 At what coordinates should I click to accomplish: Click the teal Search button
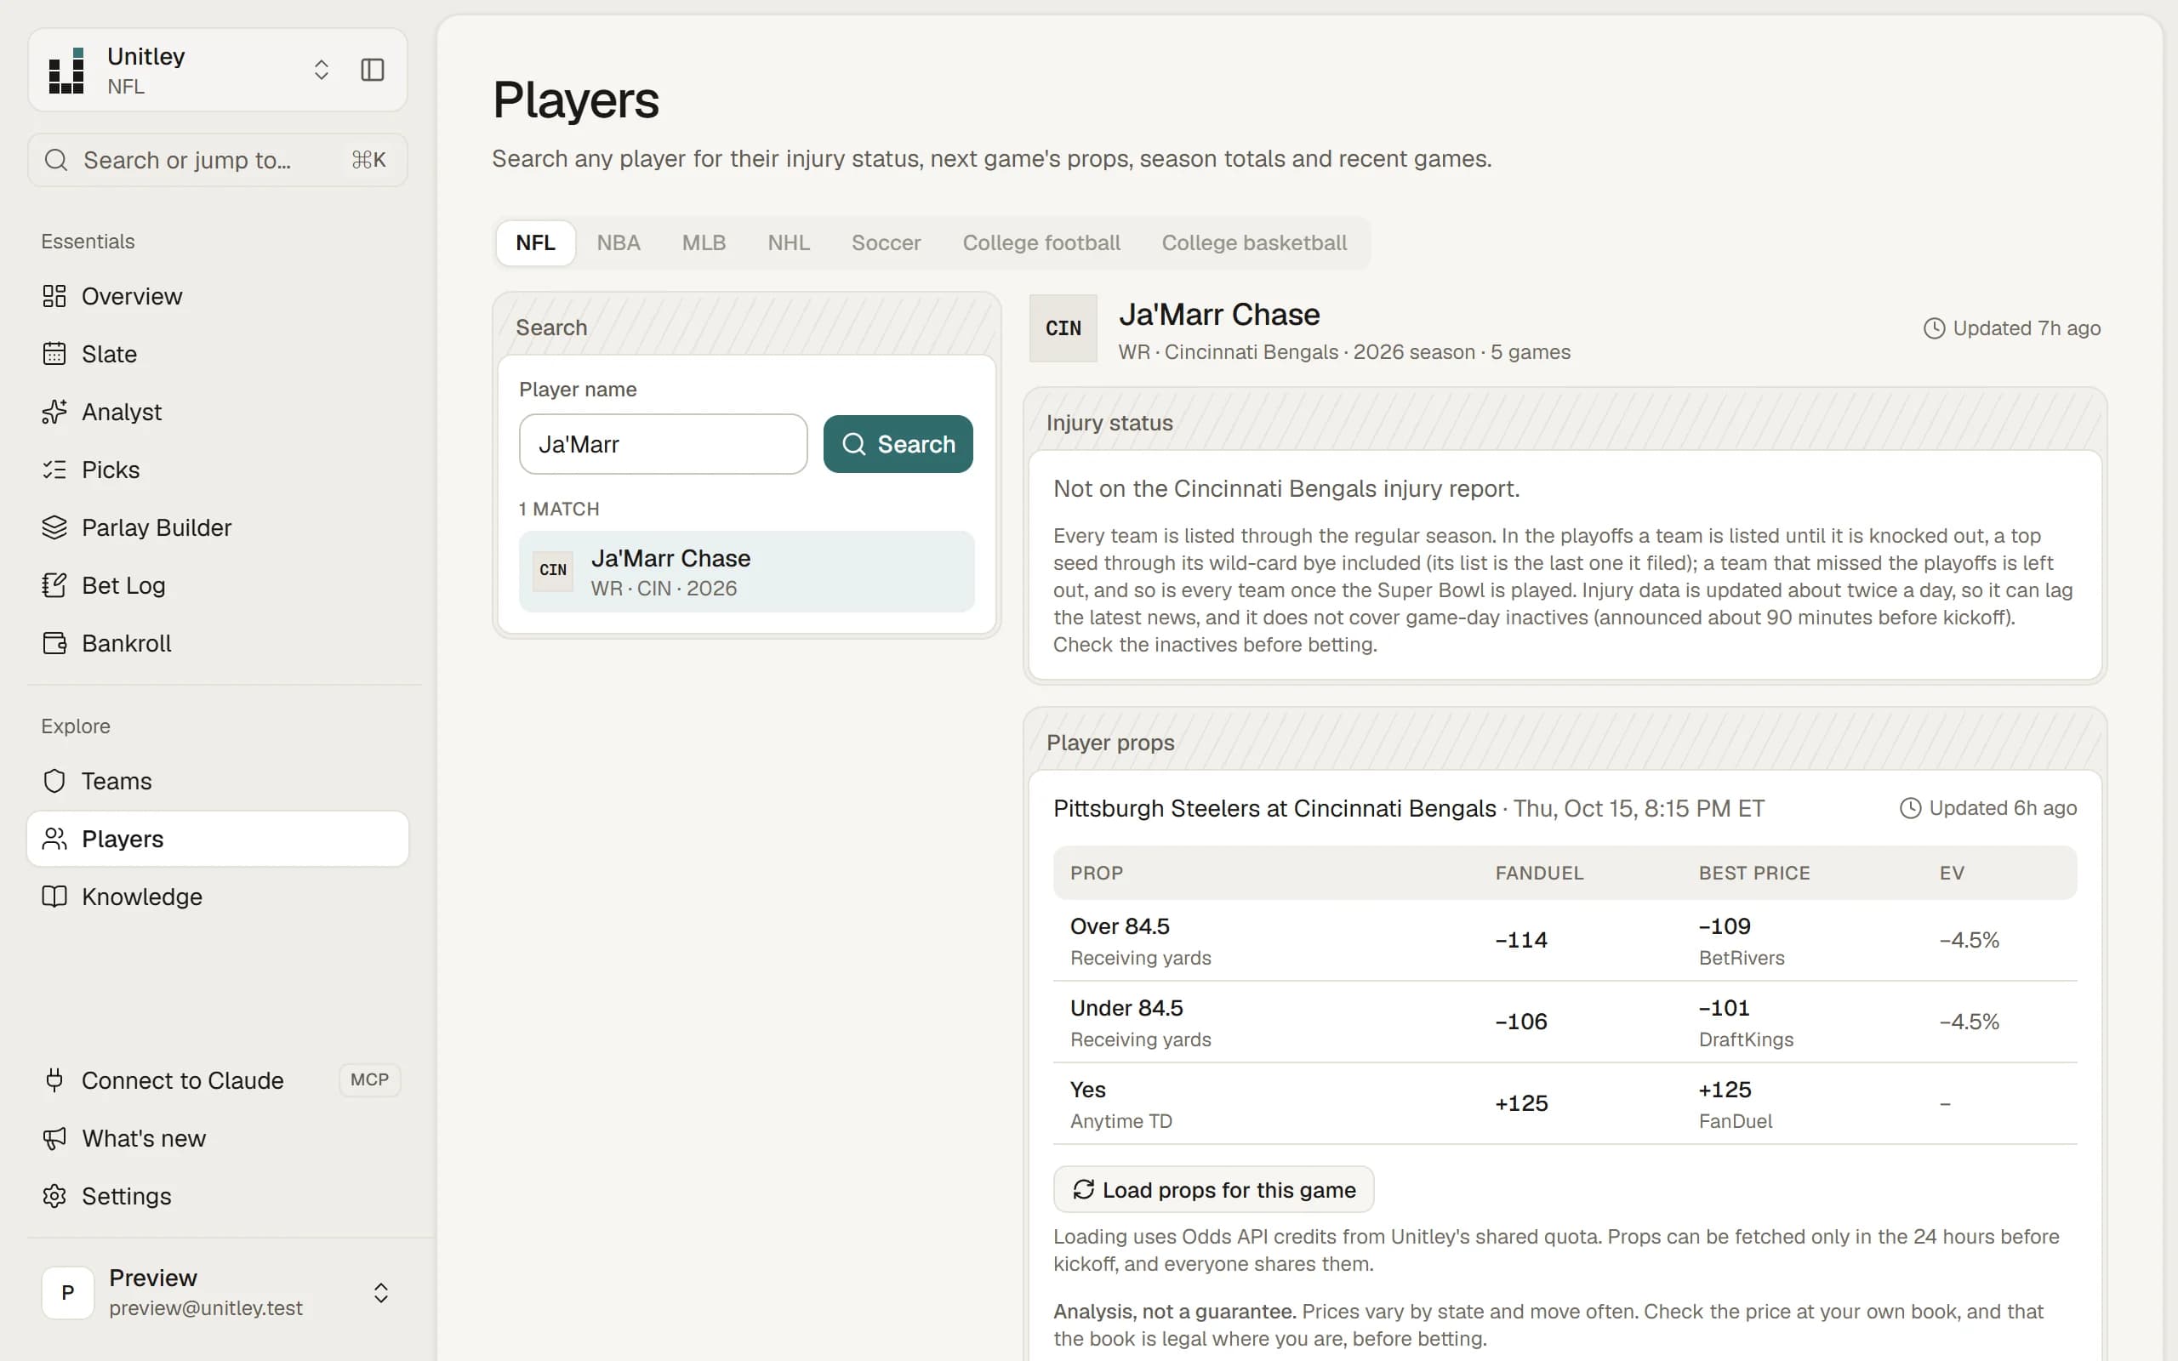(x=898, y=444)
